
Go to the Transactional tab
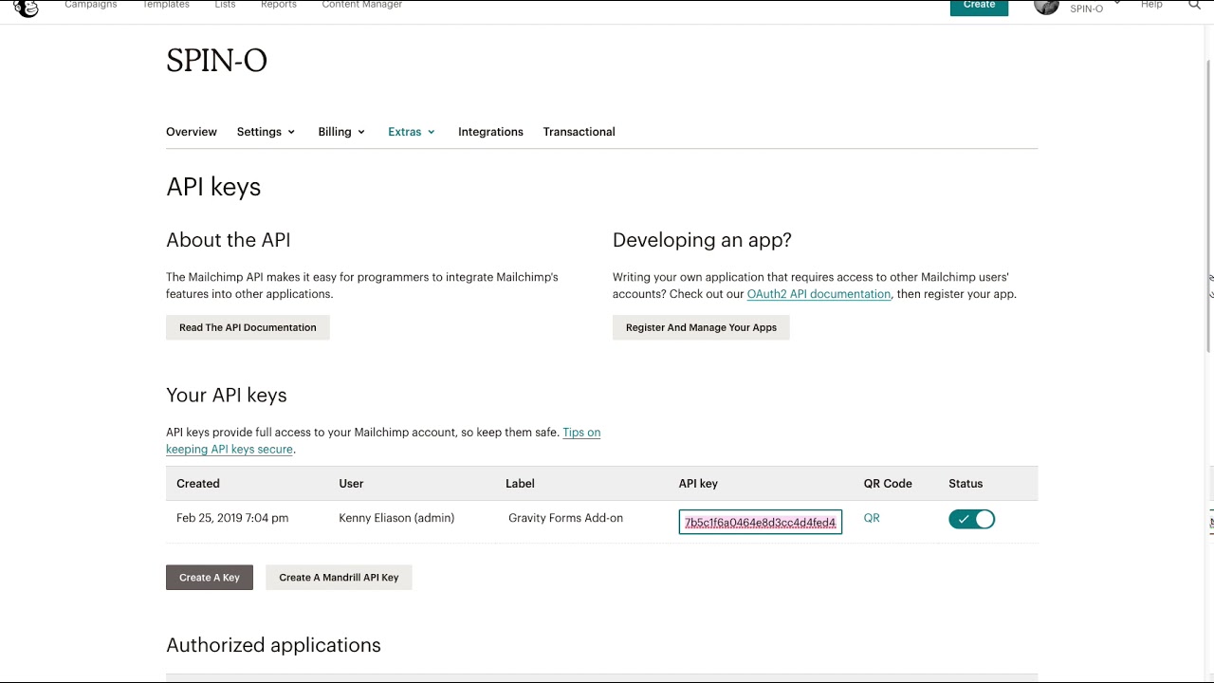[579, 132]
